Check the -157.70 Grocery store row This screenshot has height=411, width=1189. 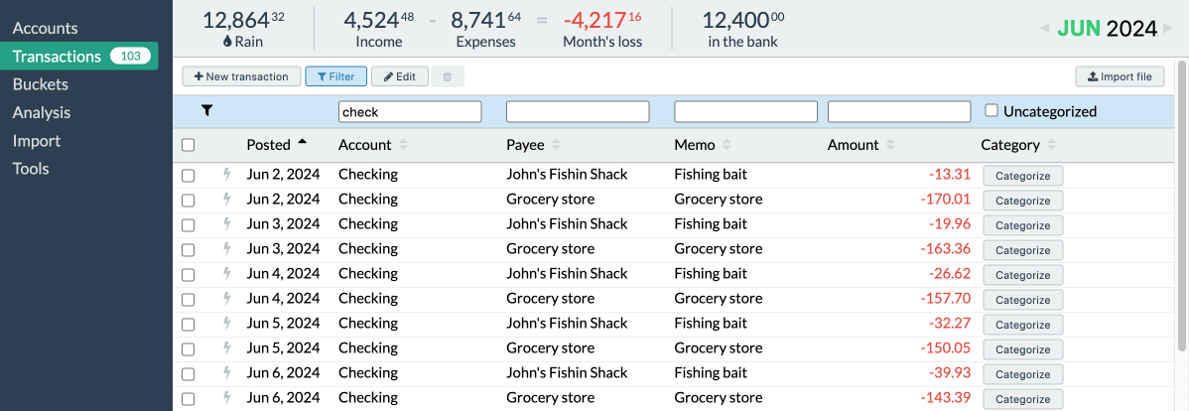pos(188,300)
